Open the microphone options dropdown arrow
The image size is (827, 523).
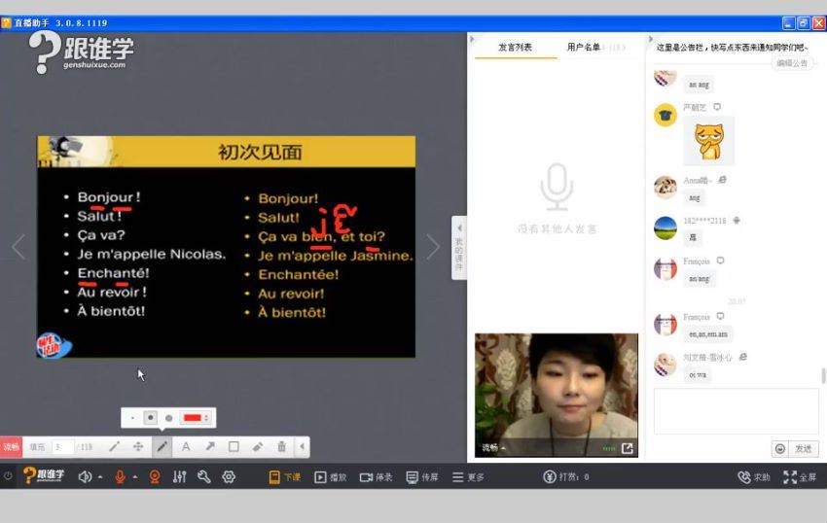134,477
